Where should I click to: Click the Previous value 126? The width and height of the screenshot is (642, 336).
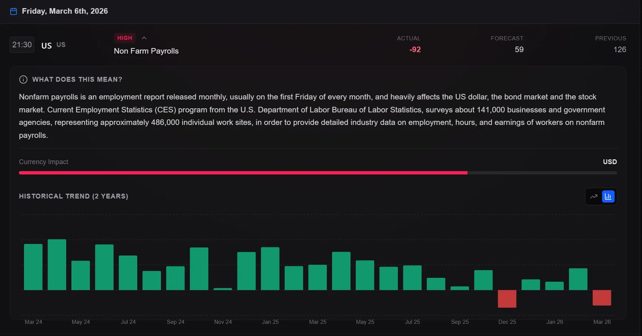(620, 50)
